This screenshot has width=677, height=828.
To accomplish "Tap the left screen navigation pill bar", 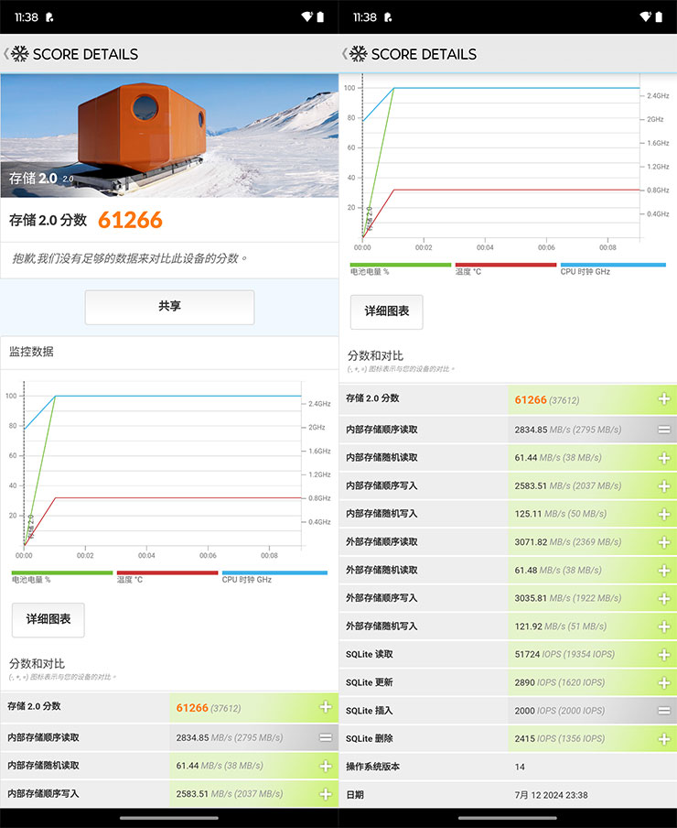I will (x=168, y=818).
